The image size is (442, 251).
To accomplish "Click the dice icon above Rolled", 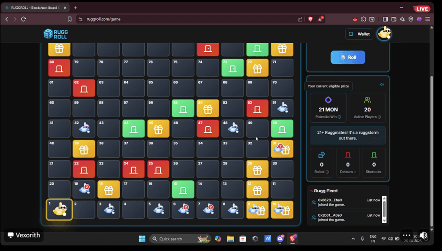I will (322, 155).
